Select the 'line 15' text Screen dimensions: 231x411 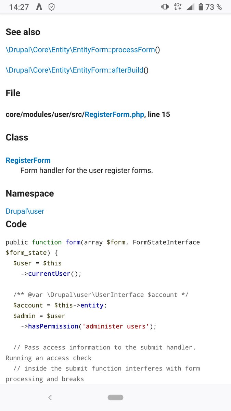pyautogui.click(x=159, y=114)
